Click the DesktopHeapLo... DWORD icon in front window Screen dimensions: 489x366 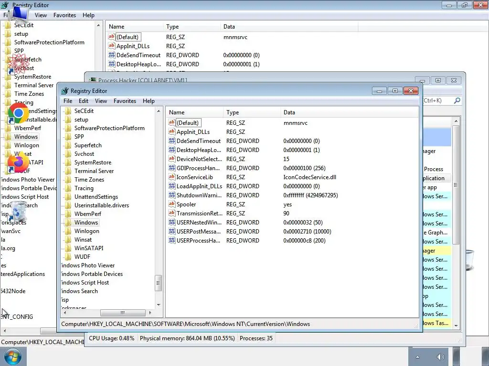pyautogui.click(x=171, y=149)
